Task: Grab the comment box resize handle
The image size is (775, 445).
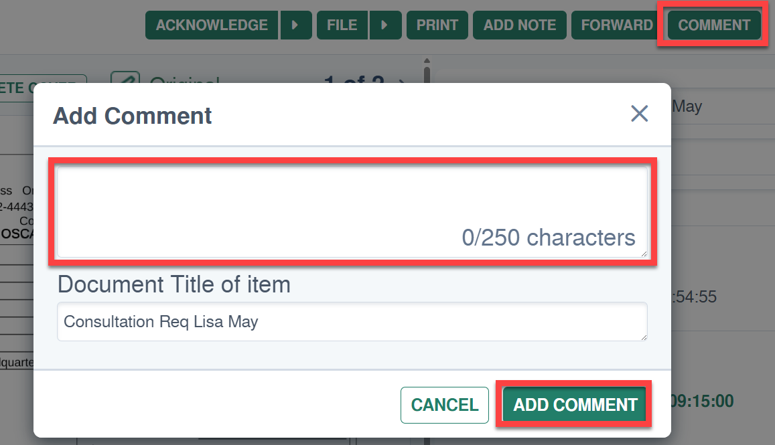Action: click(644, 254)
